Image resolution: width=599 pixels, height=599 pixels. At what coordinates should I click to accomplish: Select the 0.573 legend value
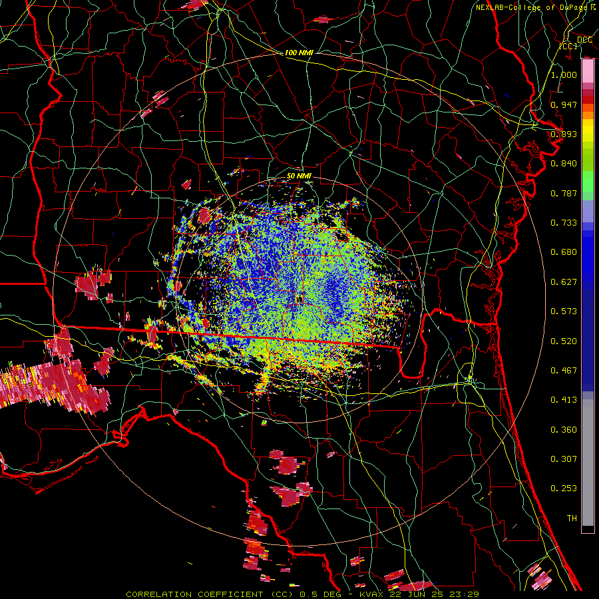click(564, 311)
